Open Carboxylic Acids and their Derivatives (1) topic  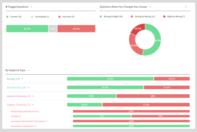click(29, 121)
